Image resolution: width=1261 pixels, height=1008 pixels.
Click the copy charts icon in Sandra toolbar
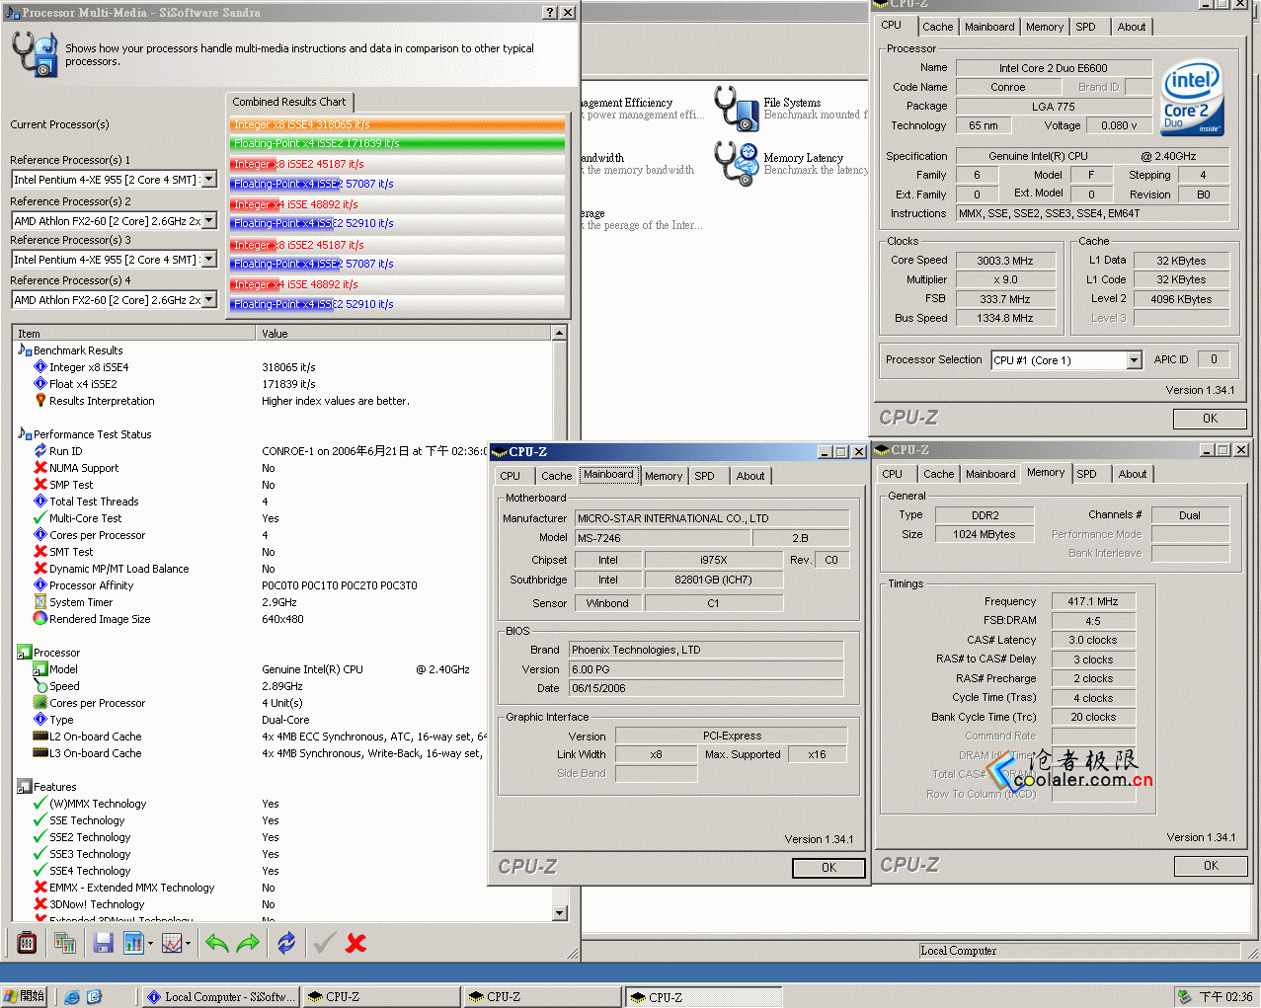coord(65,943)
